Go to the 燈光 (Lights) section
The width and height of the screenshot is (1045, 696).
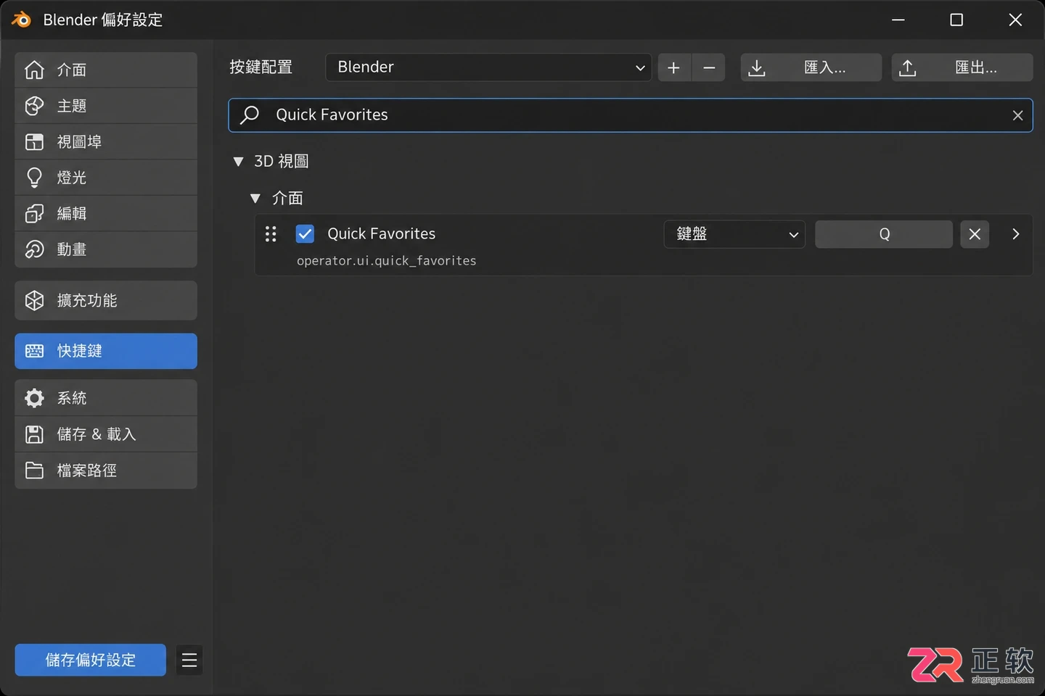click(x=106, y=178)
